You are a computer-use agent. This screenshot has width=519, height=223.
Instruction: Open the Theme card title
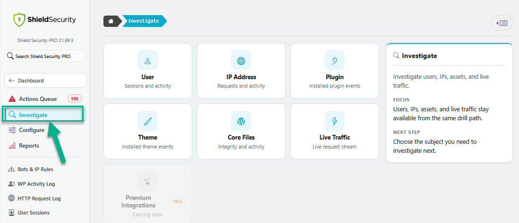148,138
